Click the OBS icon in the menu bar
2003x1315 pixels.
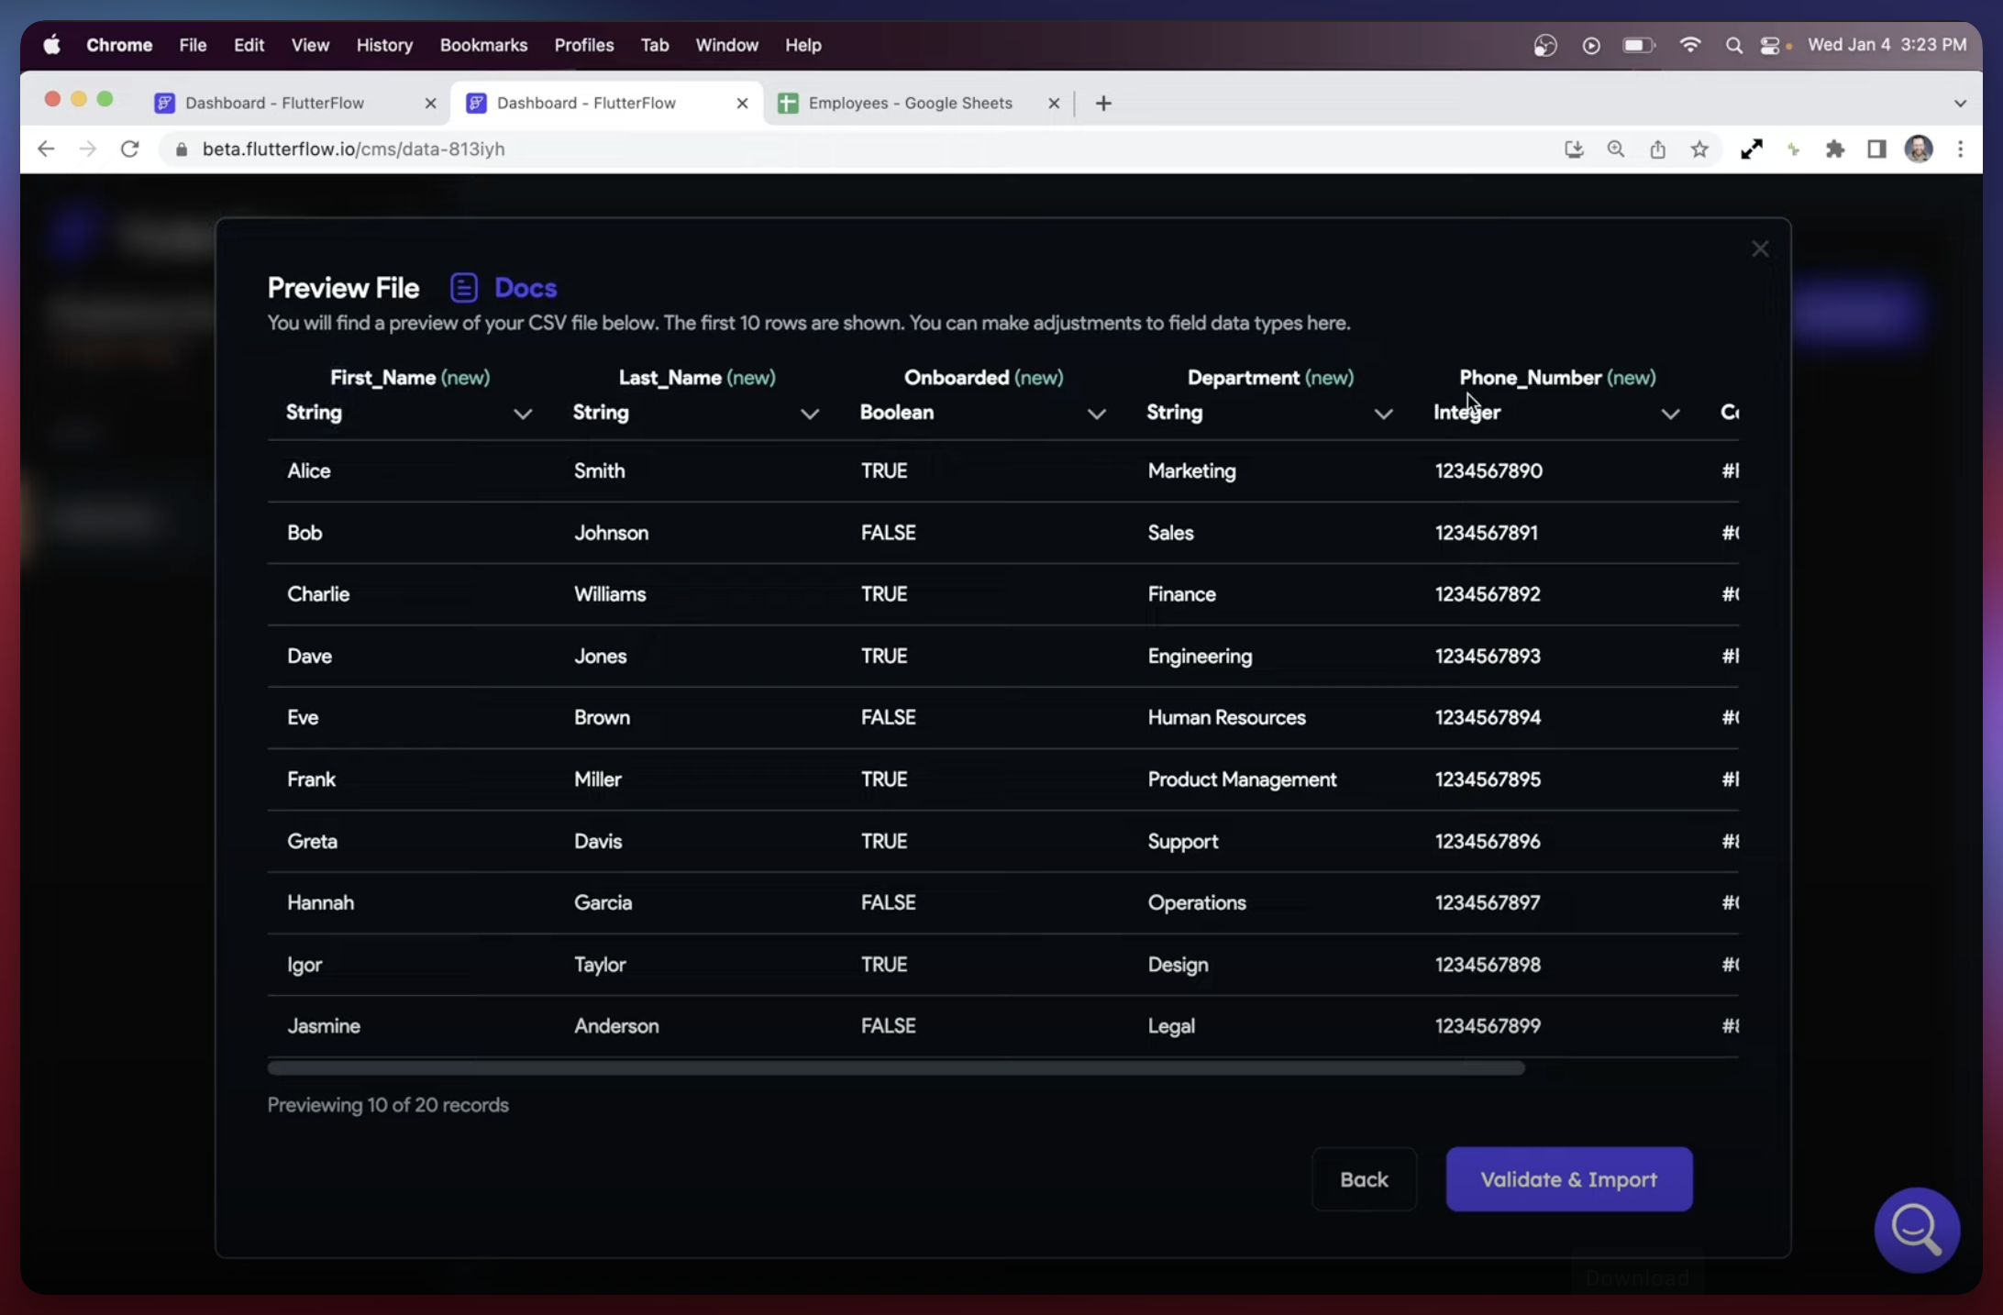(x=1544, y=44)
